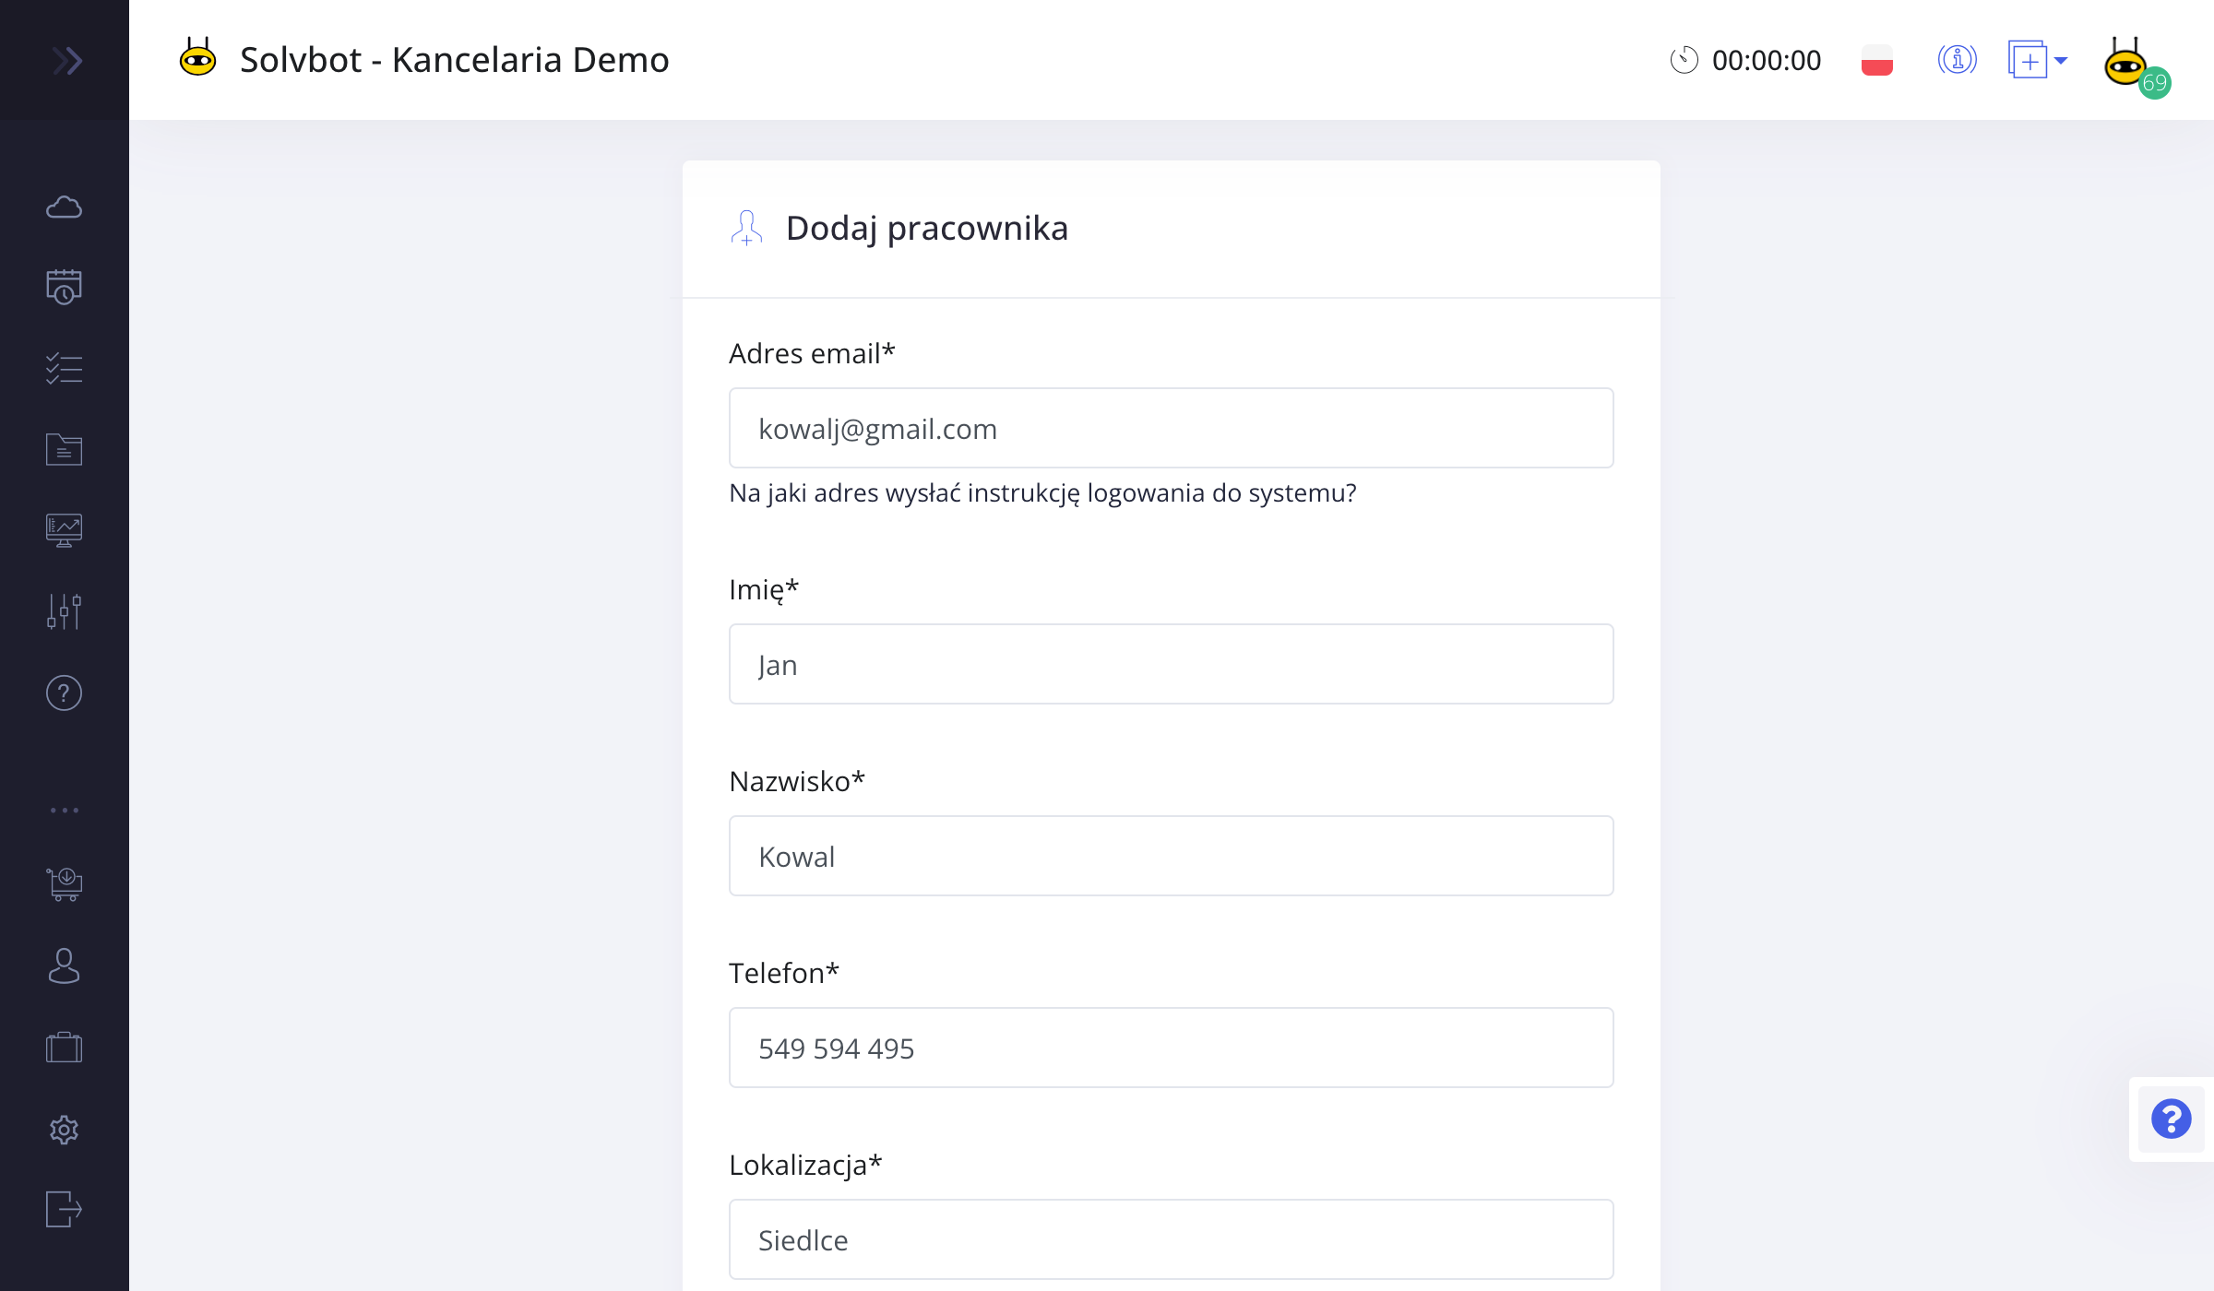This screenshot has height=1291, width=2214.
Task: Expand the sidebar with double-chevron icon
Action: coord(66,61)
